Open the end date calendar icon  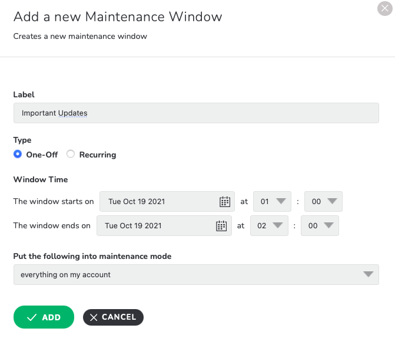pos(221,226)
